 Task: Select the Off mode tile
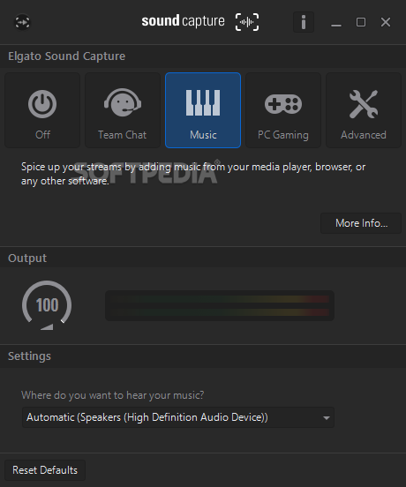42,110
